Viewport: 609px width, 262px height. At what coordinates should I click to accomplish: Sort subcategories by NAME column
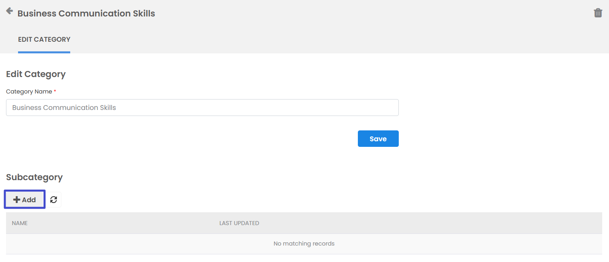click(20, 223)
